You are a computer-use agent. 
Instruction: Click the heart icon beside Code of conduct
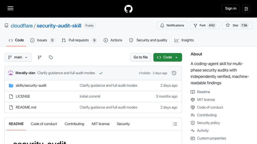193,107
